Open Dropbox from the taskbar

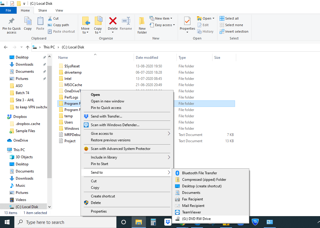(168, 222)
